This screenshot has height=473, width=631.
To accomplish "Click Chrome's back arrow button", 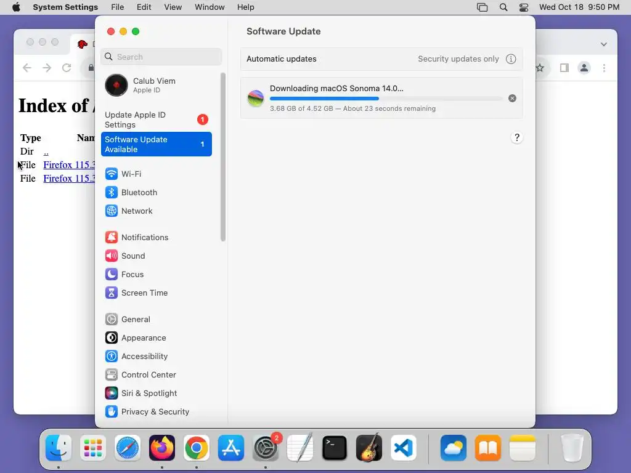I will point(27,68).
